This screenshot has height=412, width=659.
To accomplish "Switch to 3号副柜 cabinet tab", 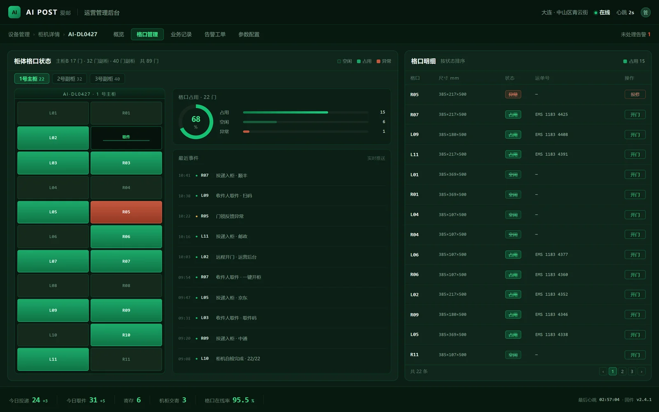I will click(107, 79).
